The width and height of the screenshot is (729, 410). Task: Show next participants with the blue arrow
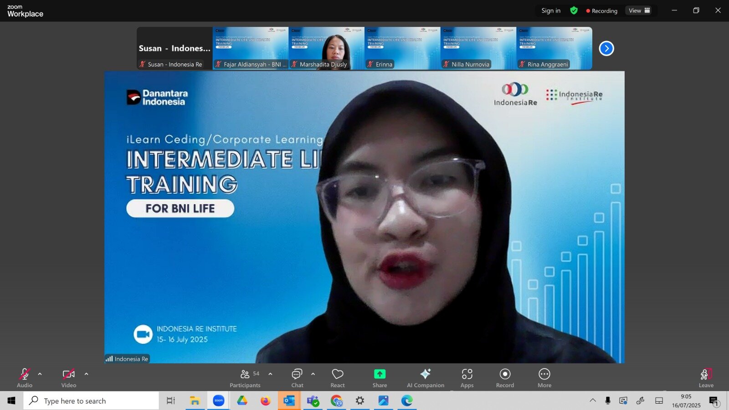[606, 48]
